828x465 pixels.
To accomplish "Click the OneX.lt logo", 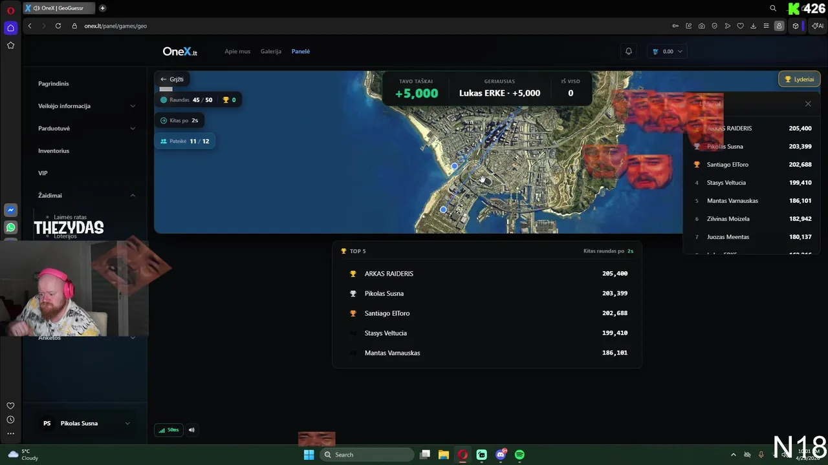I will click(180, 52).
